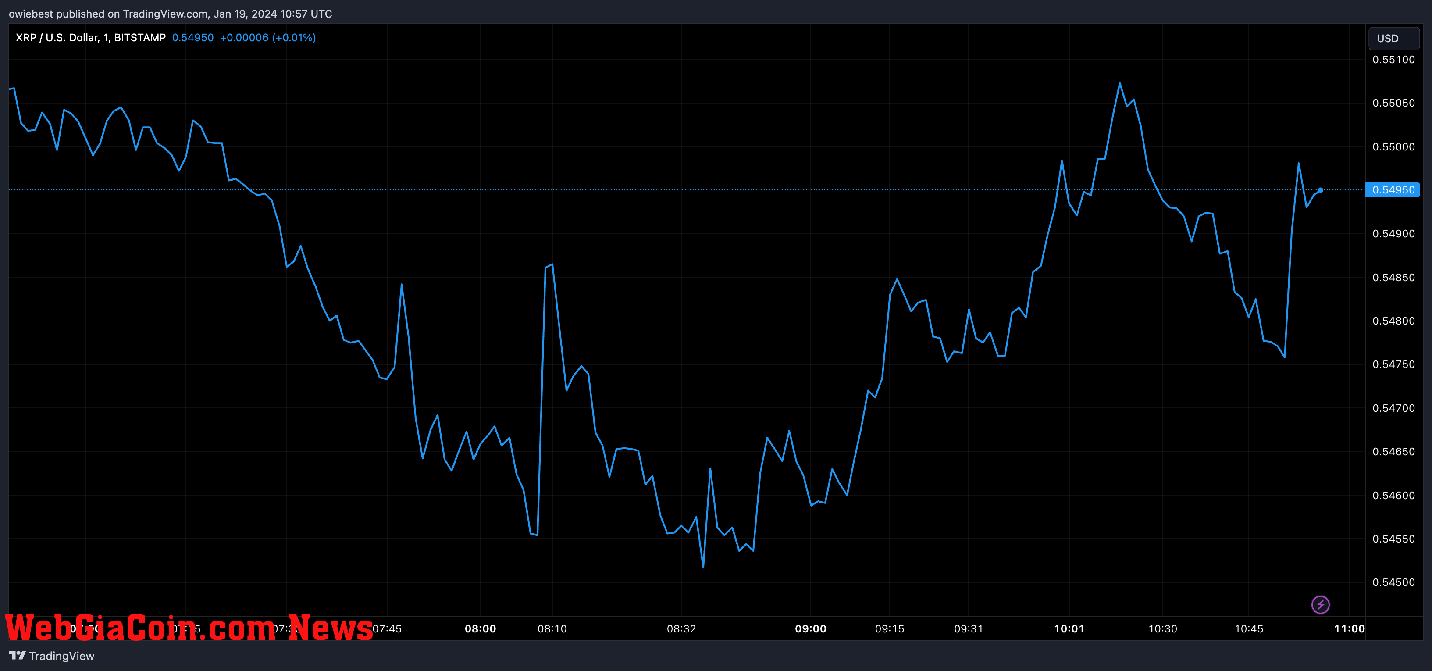The height and width of the screenshot is (671, 1432).
Task: Click the 09:00 time axis label
Action: [811, 629]
